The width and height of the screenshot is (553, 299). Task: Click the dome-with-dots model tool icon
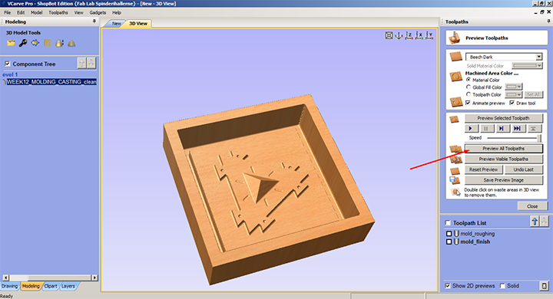(59, 43)
